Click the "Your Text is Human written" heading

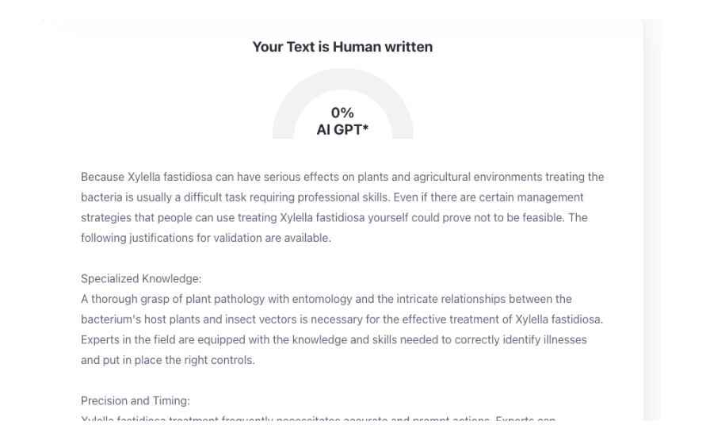(x=342, y=48)
